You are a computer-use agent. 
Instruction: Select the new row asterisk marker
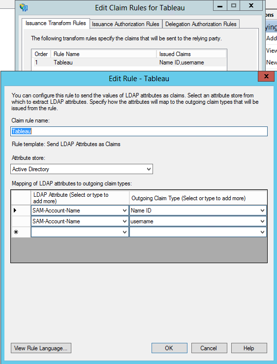pyautogui.click(x=16, y=232)
